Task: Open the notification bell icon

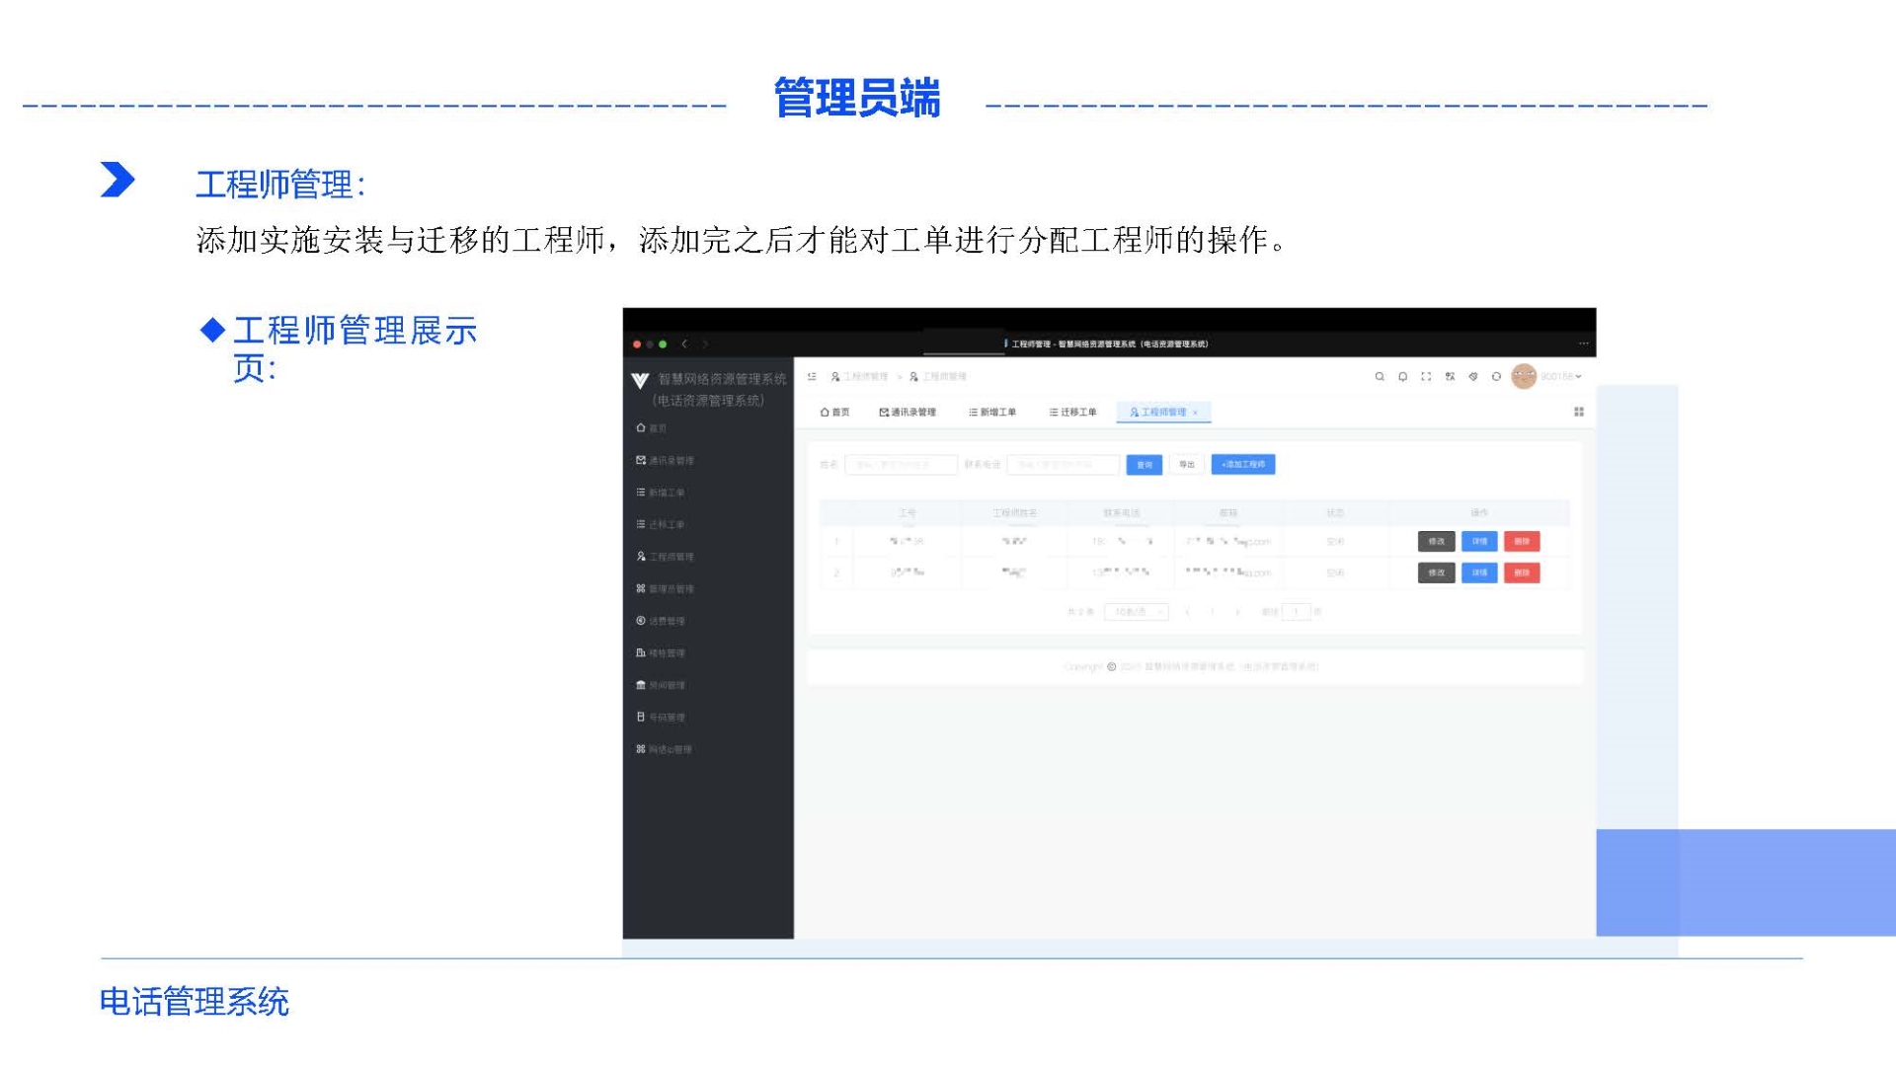Action: click(1402, 377)
